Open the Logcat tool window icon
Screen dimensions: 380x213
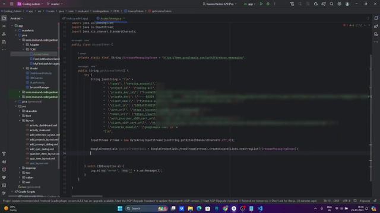click(4, 162)
